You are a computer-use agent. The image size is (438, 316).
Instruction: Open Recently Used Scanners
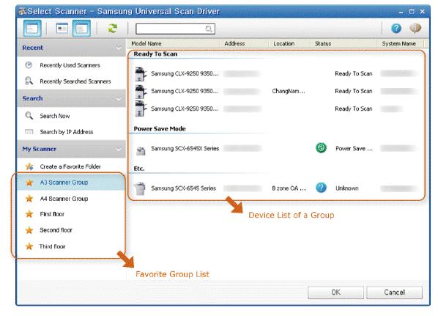tap(70, 65)
